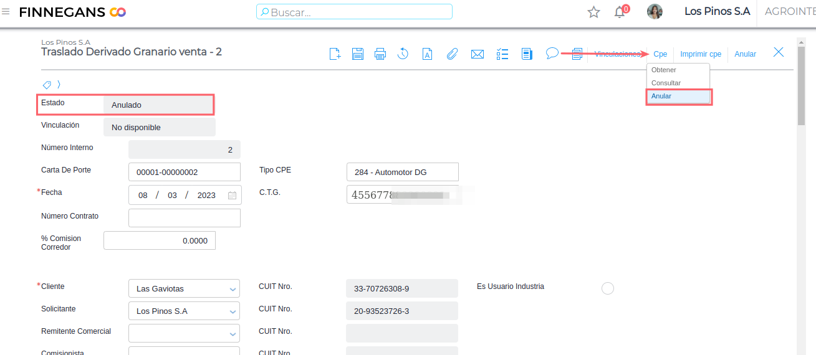This screenshot has height=355, width=816.
Task: Open the Solicitante dropdown Los Pinos S.A
Action: pos(184,311)
